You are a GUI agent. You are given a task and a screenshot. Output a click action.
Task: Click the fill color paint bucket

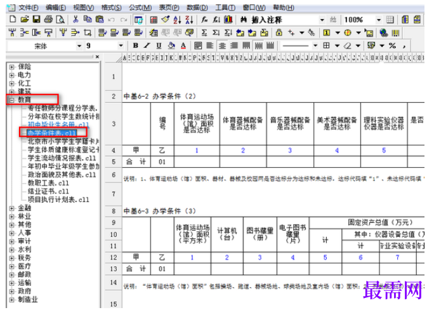[171, 46]
